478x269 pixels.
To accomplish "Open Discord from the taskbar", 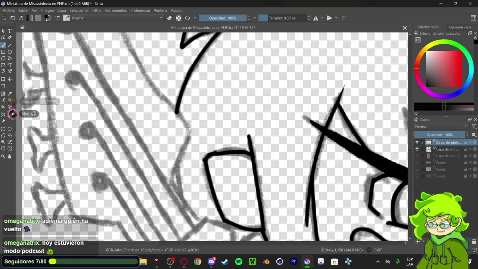I will (x=211, y=262).
